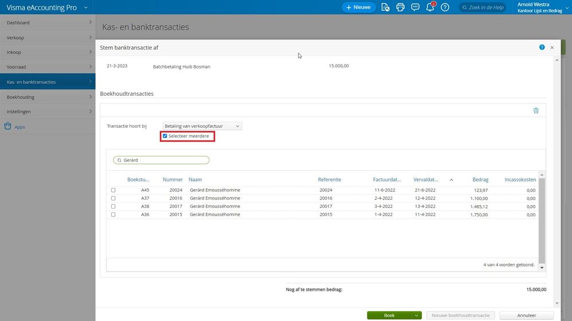572x321 pixels.
Task: Open the Verkoop menu in sidebar
Action: 48,38
